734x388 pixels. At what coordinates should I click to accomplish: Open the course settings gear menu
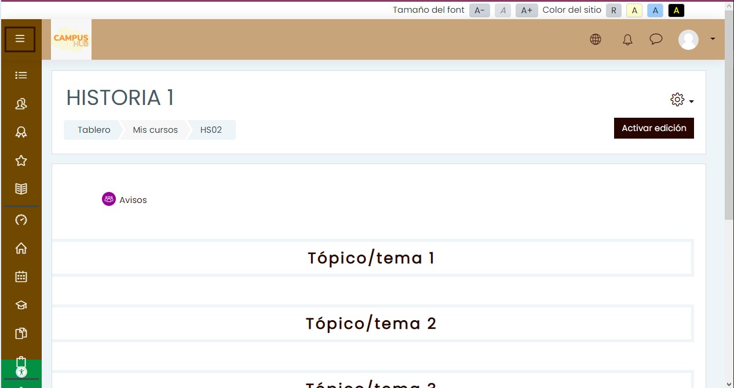[x=681, y=100]
